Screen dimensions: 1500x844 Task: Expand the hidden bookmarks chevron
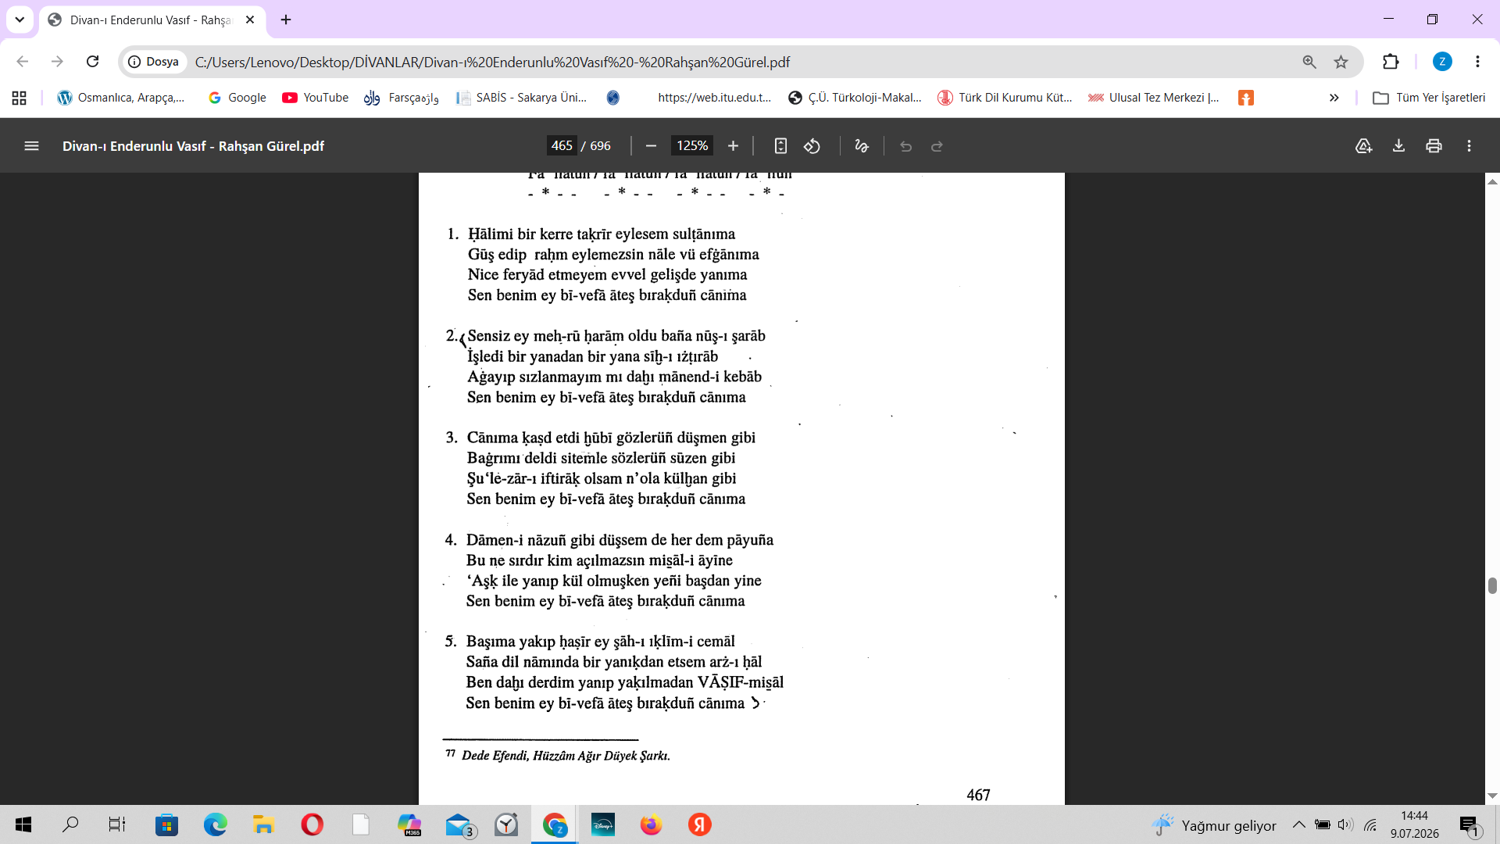point(1334,98)
